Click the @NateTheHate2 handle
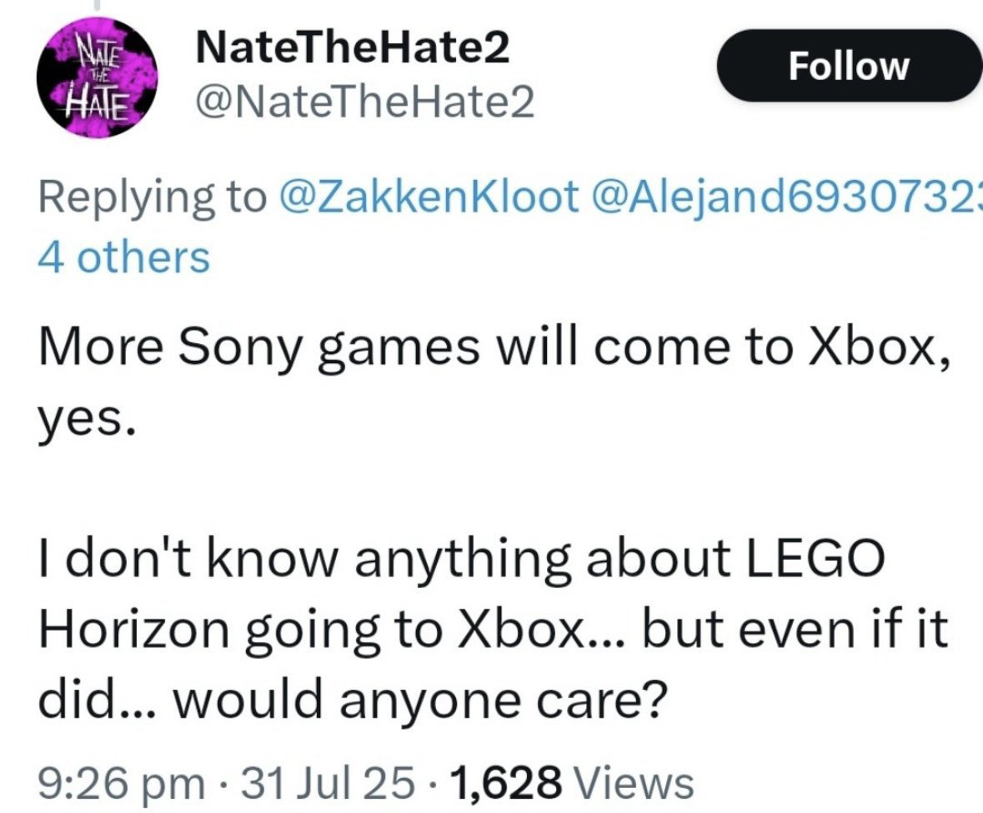983x813 pixels. tap(363, 105)
